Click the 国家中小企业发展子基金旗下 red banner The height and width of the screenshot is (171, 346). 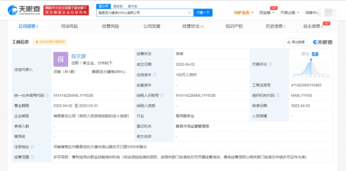tap(66, 10)
